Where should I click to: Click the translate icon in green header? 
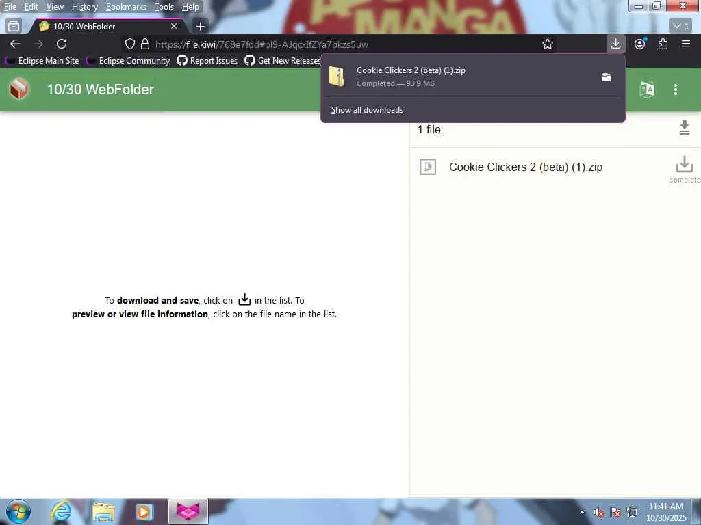click(x=647, y=90)
